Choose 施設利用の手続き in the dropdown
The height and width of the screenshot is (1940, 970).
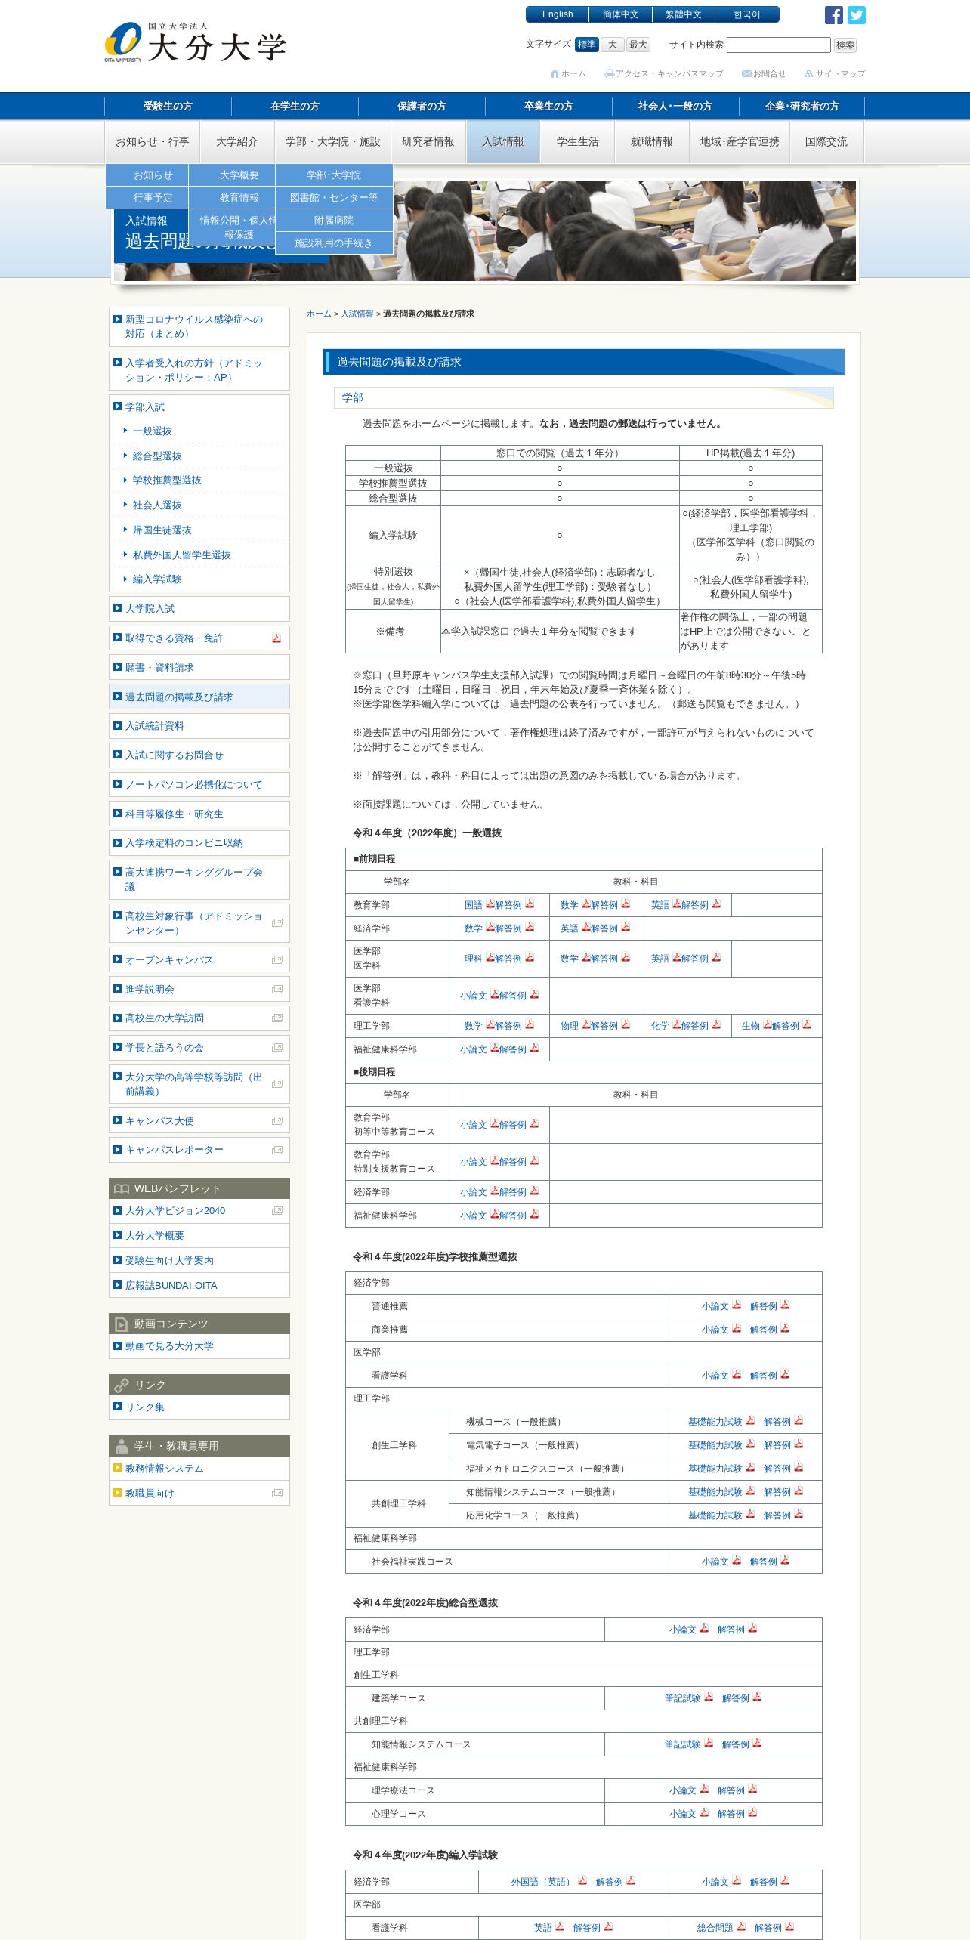click(334, 243)
